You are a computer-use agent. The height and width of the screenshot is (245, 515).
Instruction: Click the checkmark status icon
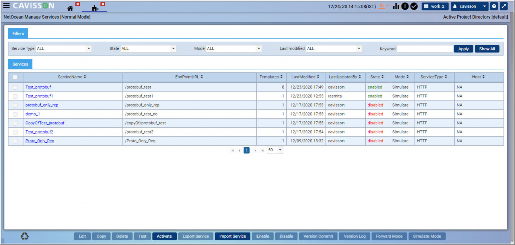pos(414,6)
